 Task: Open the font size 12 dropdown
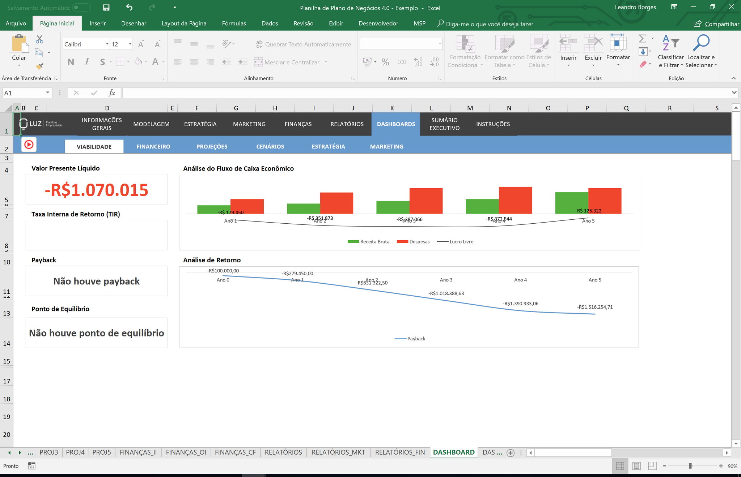(130, 44)
